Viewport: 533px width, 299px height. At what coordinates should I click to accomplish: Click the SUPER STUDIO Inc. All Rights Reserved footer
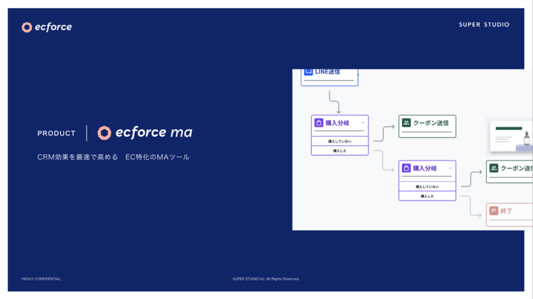point(266,279)
